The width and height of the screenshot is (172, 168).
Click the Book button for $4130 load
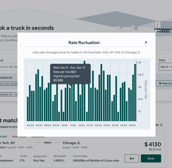(x=151, y=158)
